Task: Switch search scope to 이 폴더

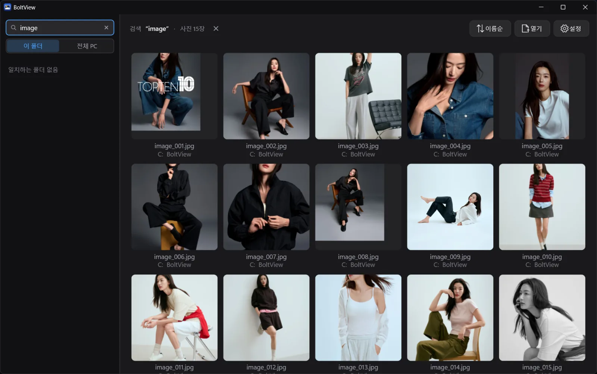Action: click(x=33, y=46)
